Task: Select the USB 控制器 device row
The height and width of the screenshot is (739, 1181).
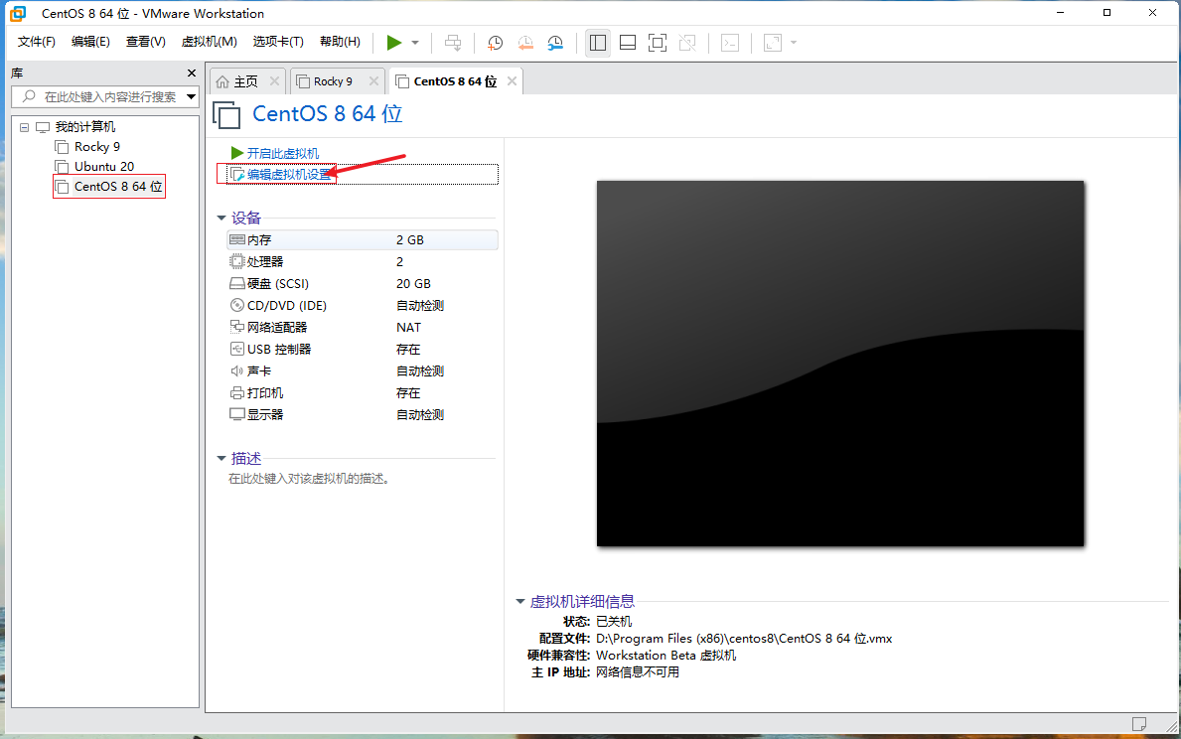Action: [363, 349]
